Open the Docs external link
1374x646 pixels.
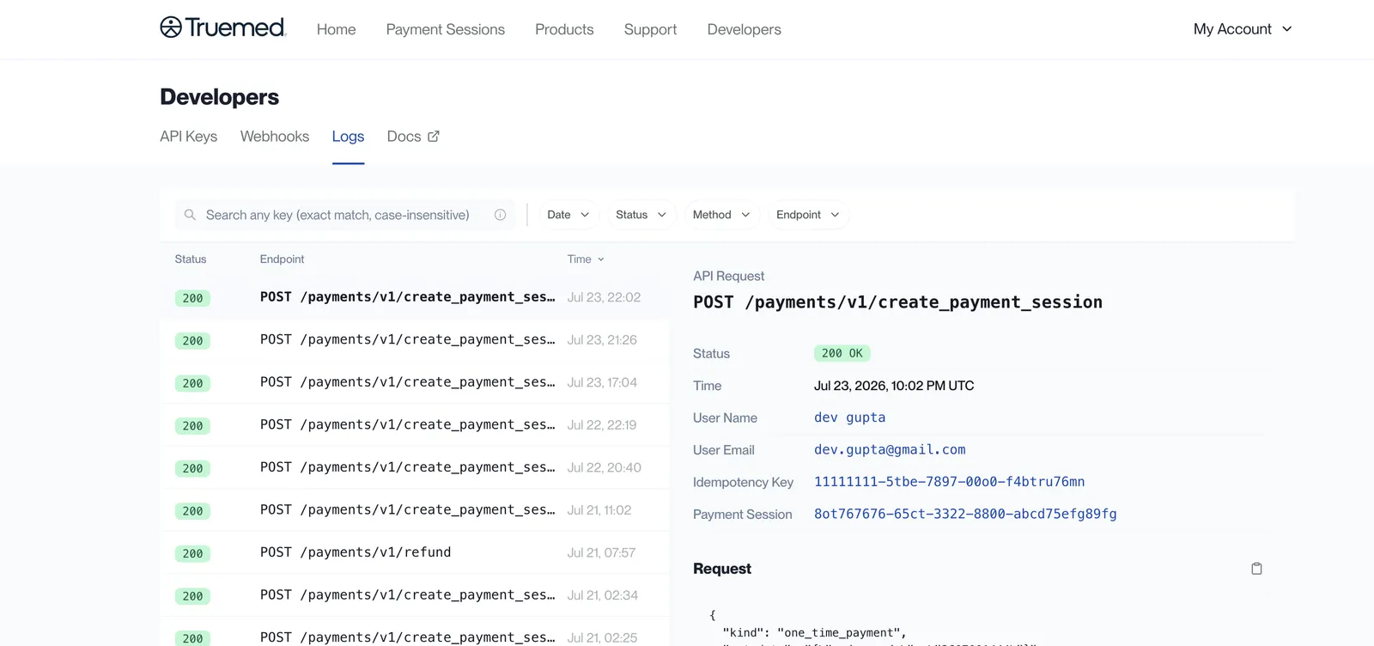coord(413,137)
